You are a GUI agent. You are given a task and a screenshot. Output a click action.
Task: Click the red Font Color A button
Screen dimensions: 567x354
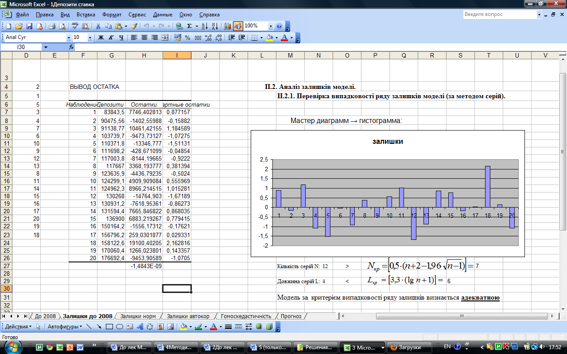[x=284, y=38]
